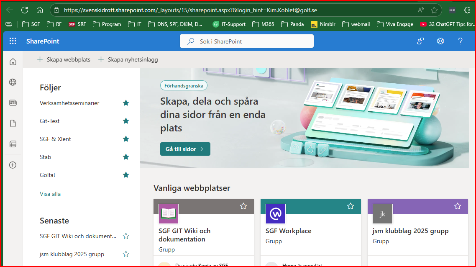Open the M365 bookmarks folder
The width and height of the screenshot is (476, 267).
point(263,24)
